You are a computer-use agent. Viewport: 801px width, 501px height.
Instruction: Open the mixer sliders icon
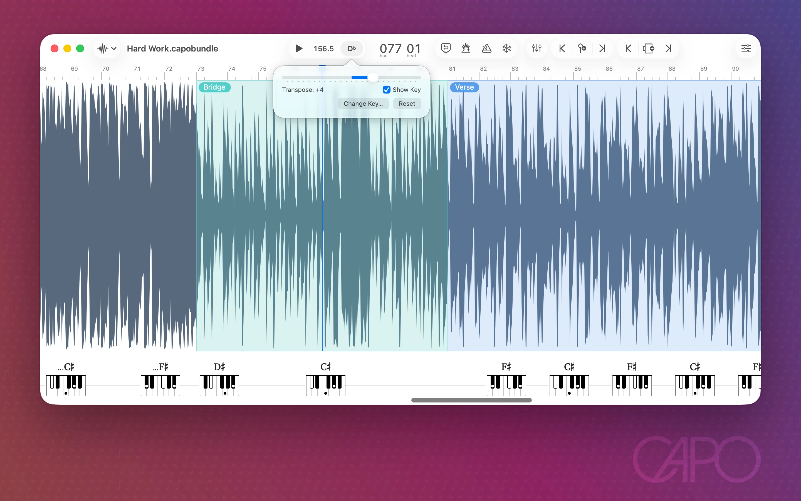[x=537, y=48]
